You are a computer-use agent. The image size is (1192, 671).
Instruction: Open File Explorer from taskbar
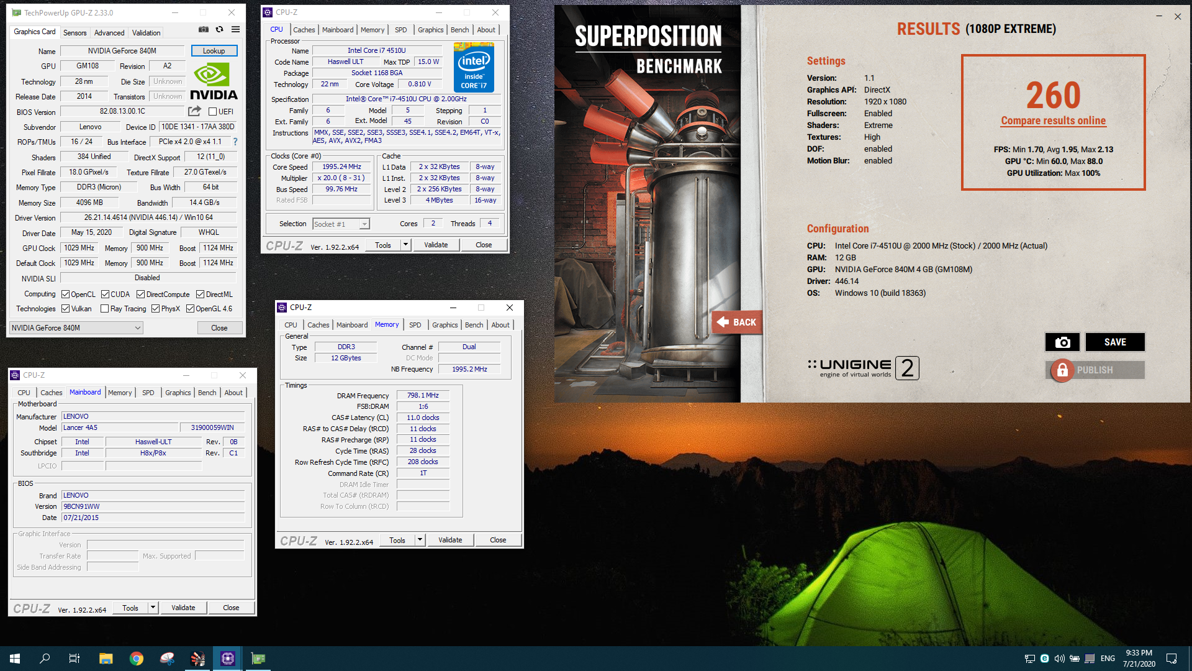coord(106,659)
